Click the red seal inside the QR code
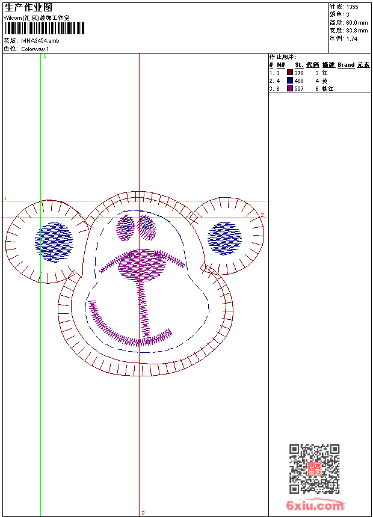Screen dimensions: 373x517 point(315,469)
